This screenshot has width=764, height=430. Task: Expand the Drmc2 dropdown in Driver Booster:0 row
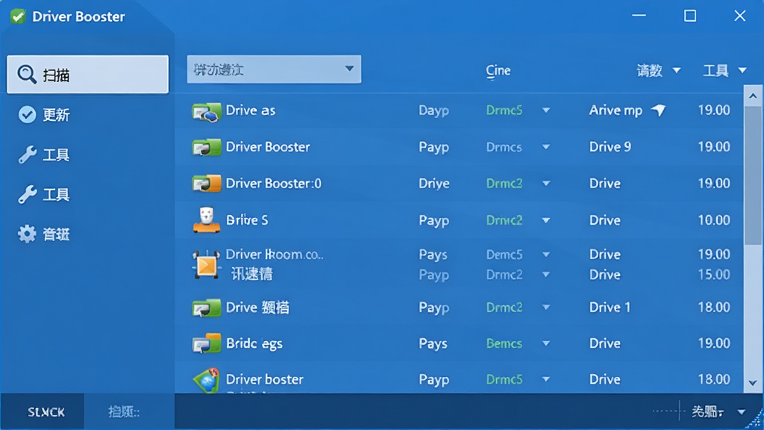point(546,184)
